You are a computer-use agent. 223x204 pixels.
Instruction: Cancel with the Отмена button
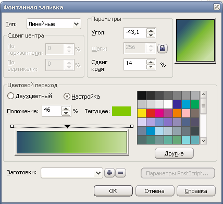[x=155, y=191]
